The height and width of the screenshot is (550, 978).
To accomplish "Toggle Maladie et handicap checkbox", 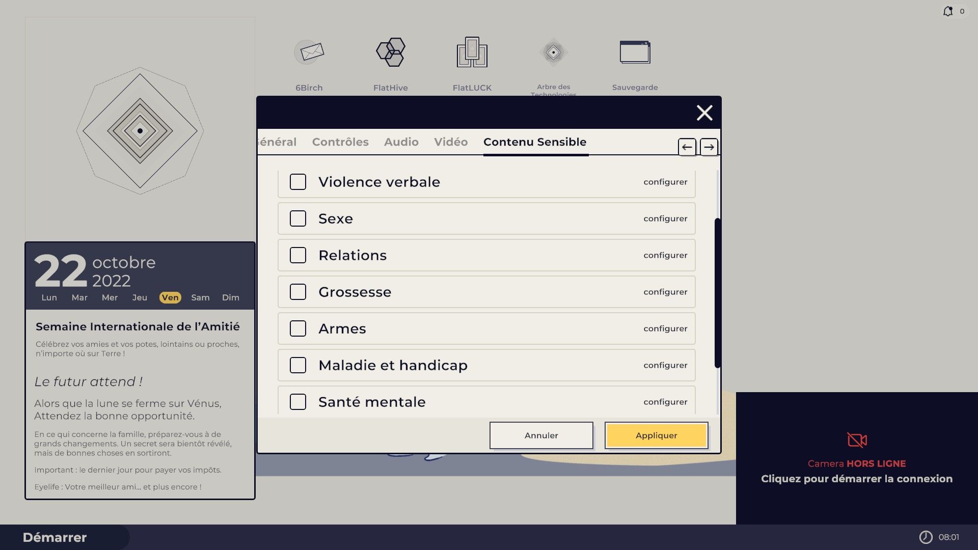I will (298, 365).
